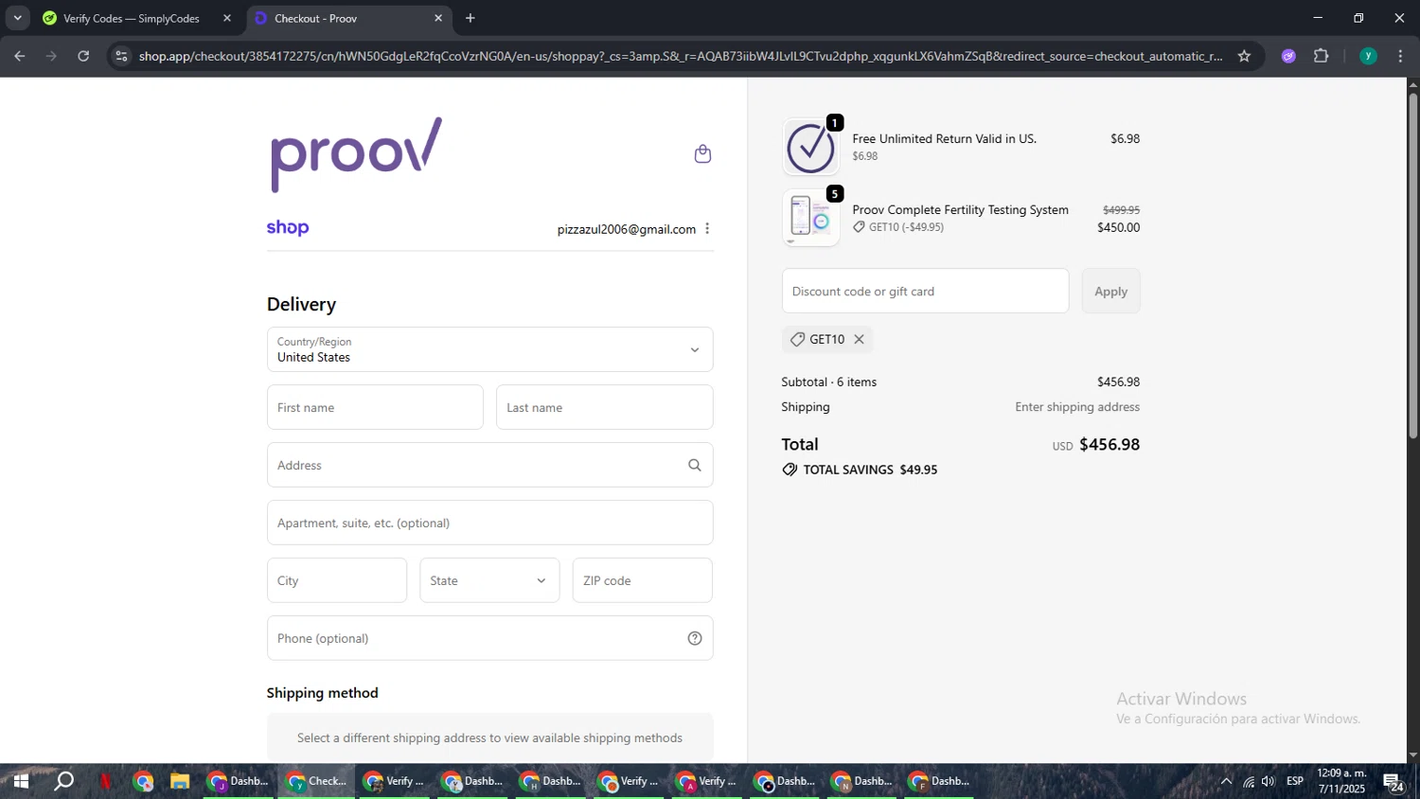Click the Proov logo

tap(356, 154)
